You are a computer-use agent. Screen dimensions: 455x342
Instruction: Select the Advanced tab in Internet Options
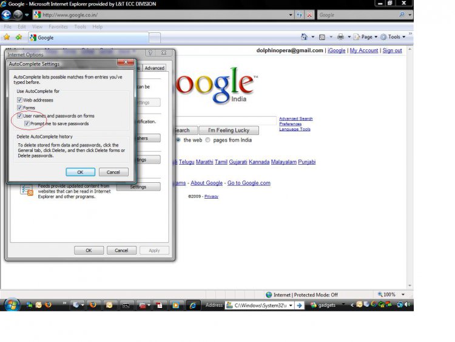point(154,68)
